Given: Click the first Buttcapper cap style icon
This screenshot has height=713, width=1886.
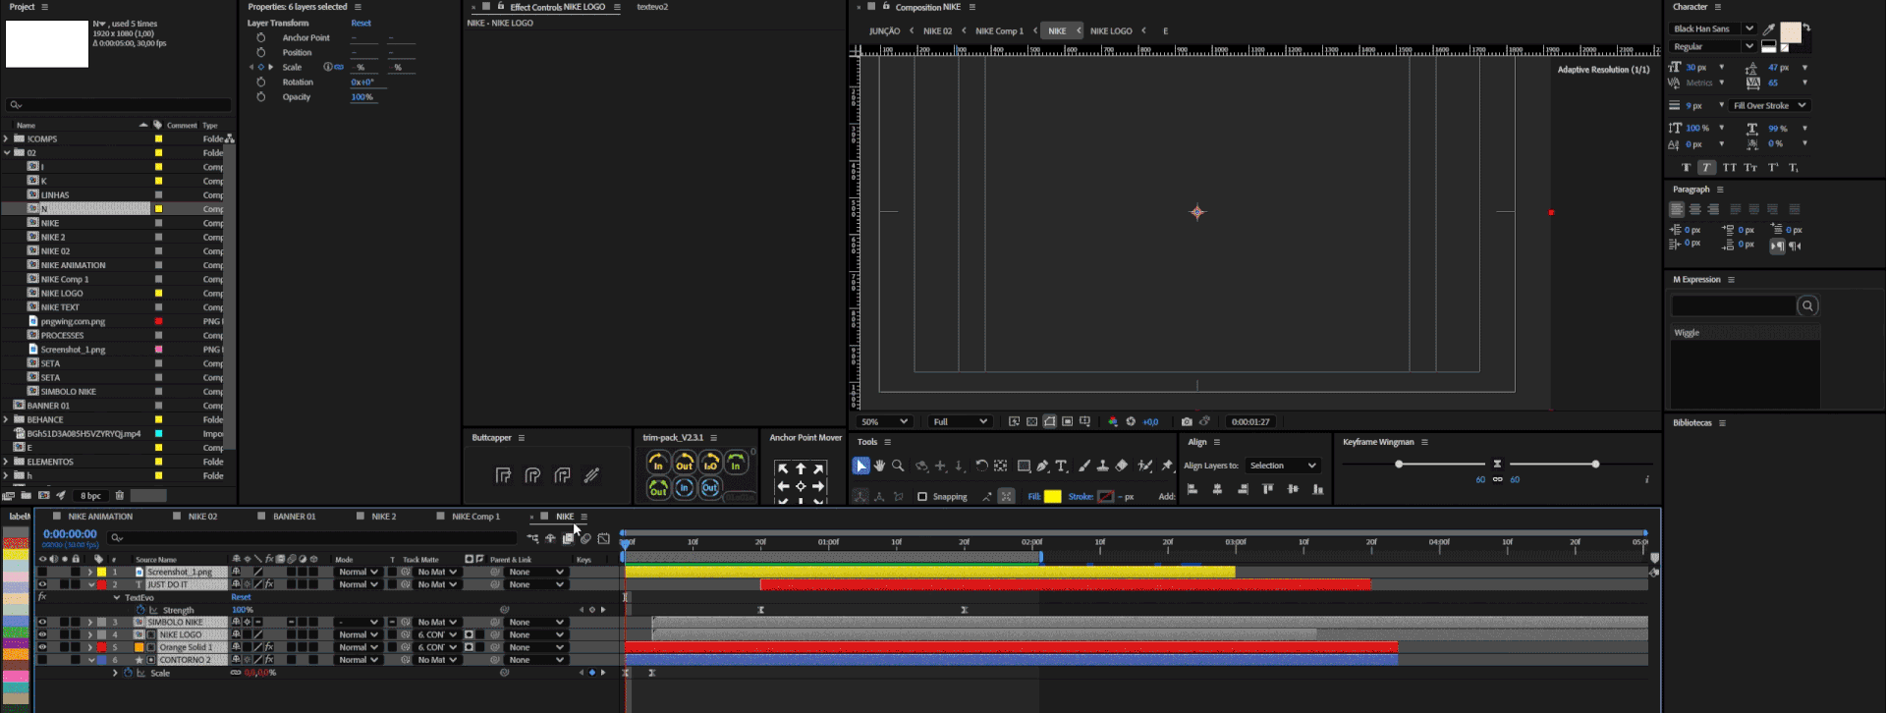Looking at the screenshot, I should point(503,475).
